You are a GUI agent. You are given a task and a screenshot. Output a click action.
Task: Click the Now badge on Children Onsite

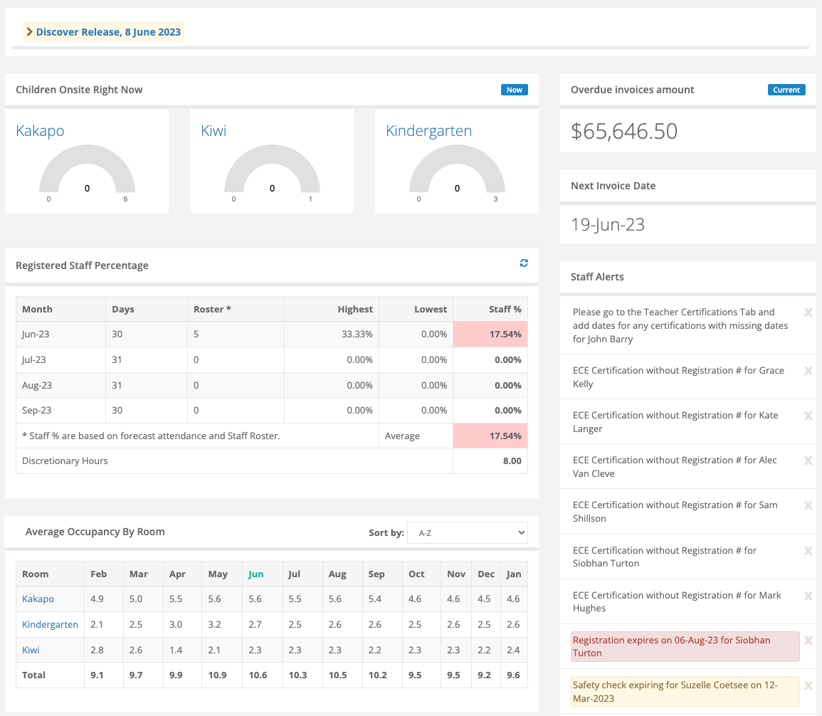515,90
